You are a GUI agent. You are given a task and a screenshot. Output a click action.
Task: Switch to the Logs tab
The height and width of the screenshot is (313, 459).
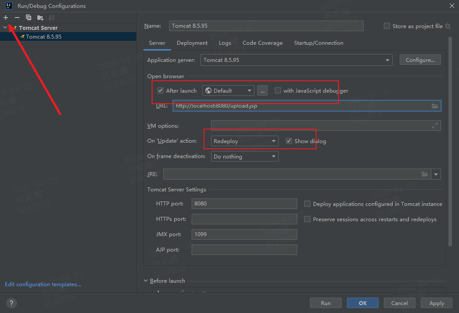225,43
